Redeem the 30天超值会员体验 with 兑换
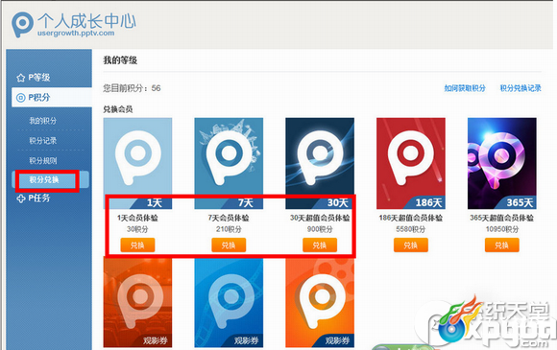Image resolution: width=557 pixels, height=350 pixels. pos(320,245)
